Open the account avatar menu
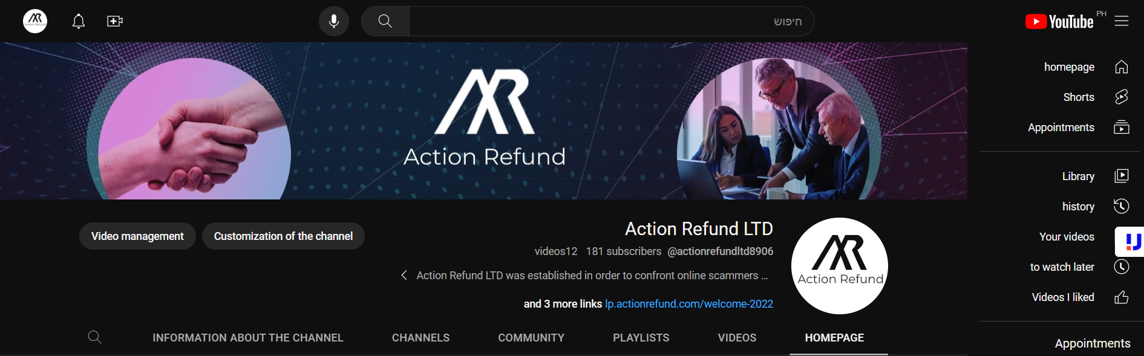The image size is (1144, 356). [x=35, y=21]
